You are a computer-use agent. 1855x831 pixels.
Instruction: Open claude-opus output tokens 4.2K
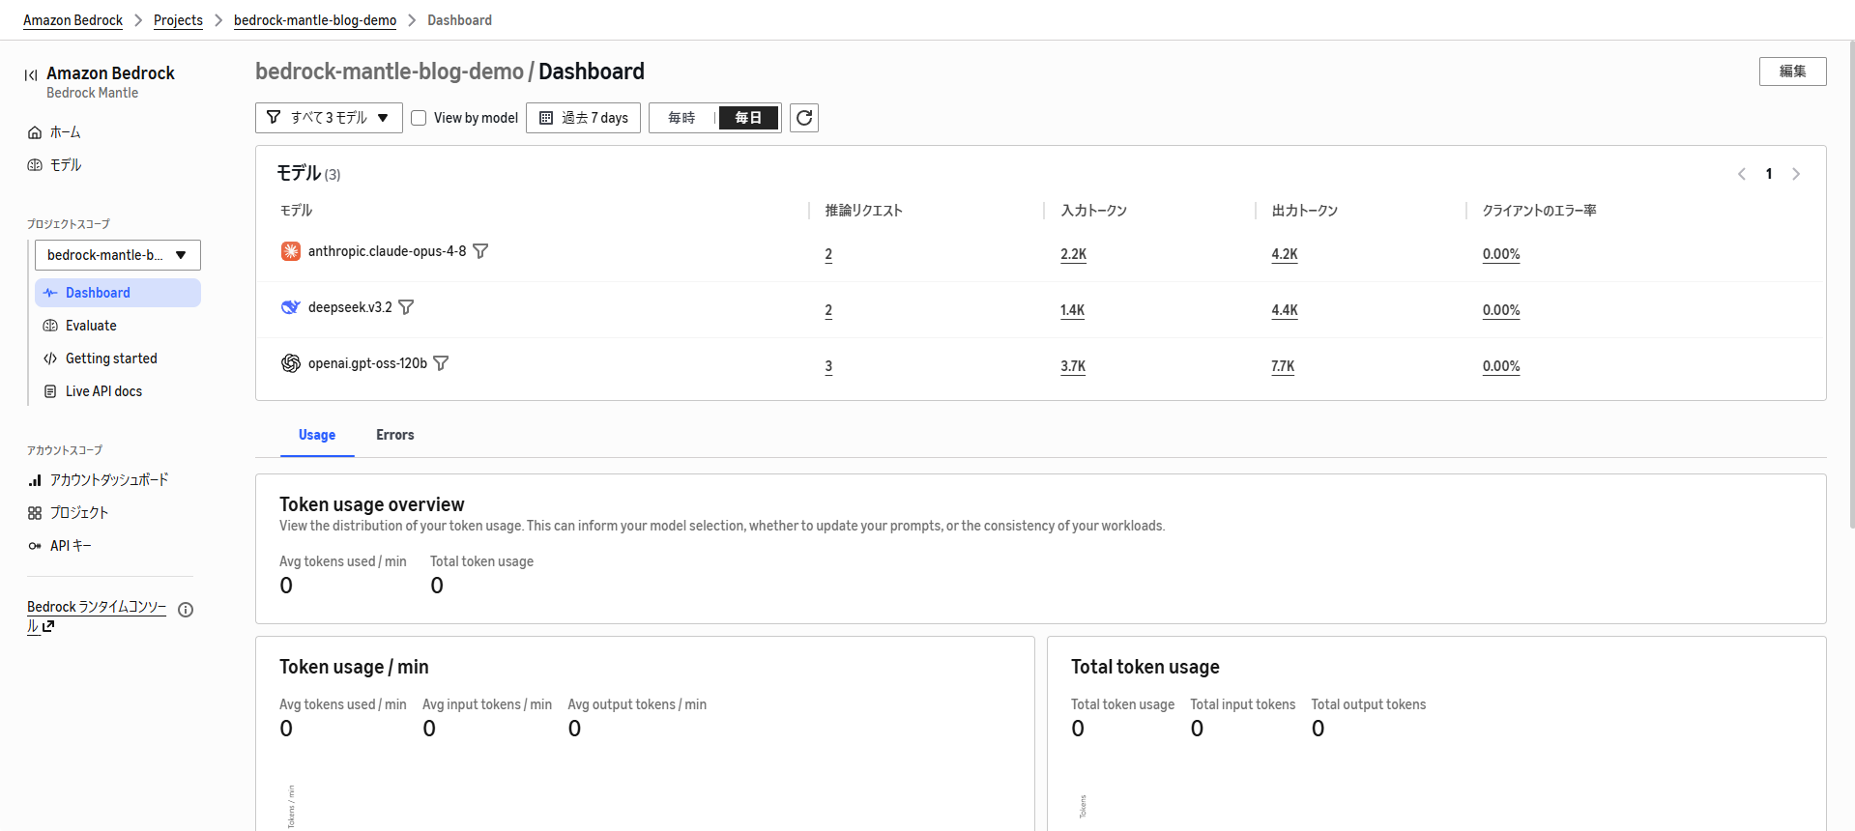tap(1285, 254)
